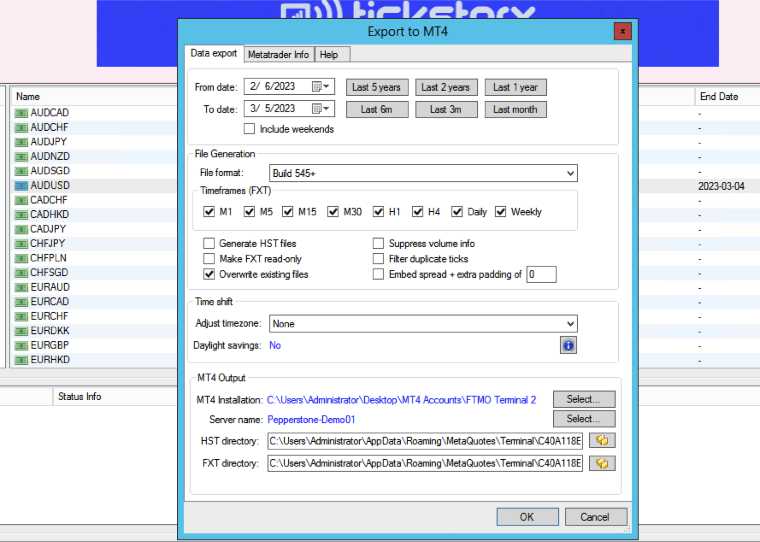Sort symbol list by End Date column

(727, 96)
